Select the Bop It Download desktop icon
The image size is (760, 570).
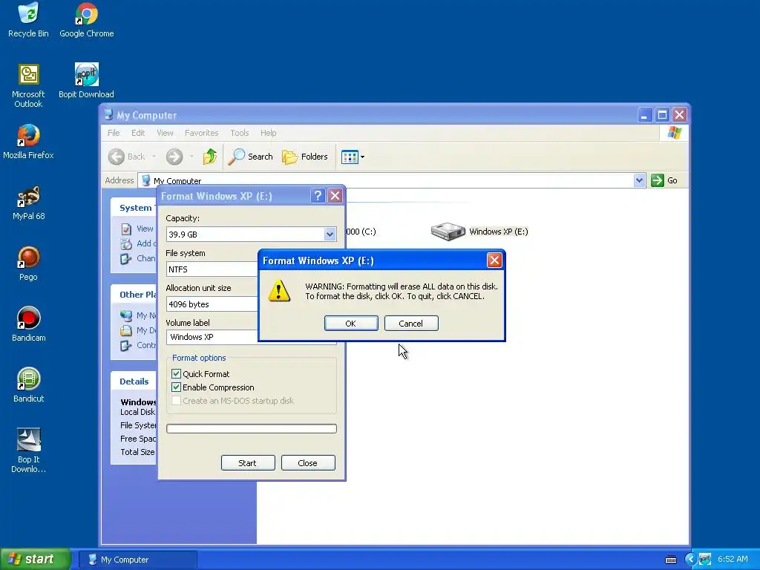[28, 451]
